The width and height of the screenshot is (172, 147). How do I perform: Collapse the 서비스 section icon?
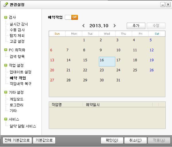(x=6, y=119)
